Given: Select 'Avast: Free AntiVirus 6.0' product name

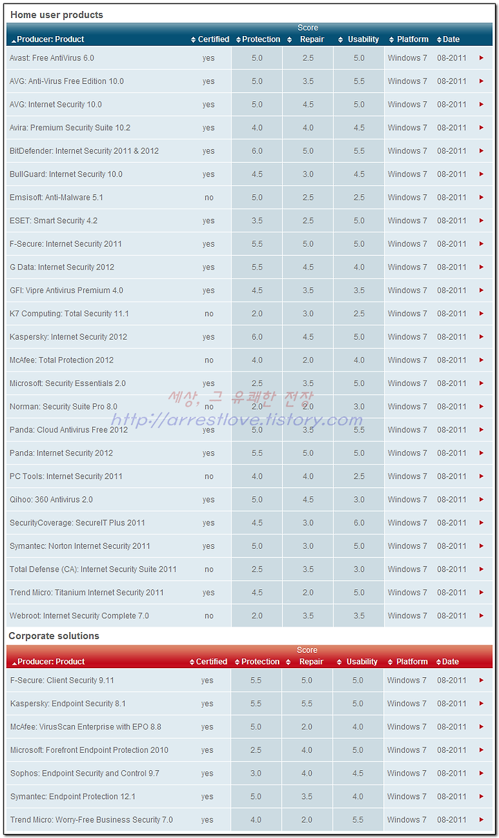Looking at the screenshot, I should click(52, 58).
